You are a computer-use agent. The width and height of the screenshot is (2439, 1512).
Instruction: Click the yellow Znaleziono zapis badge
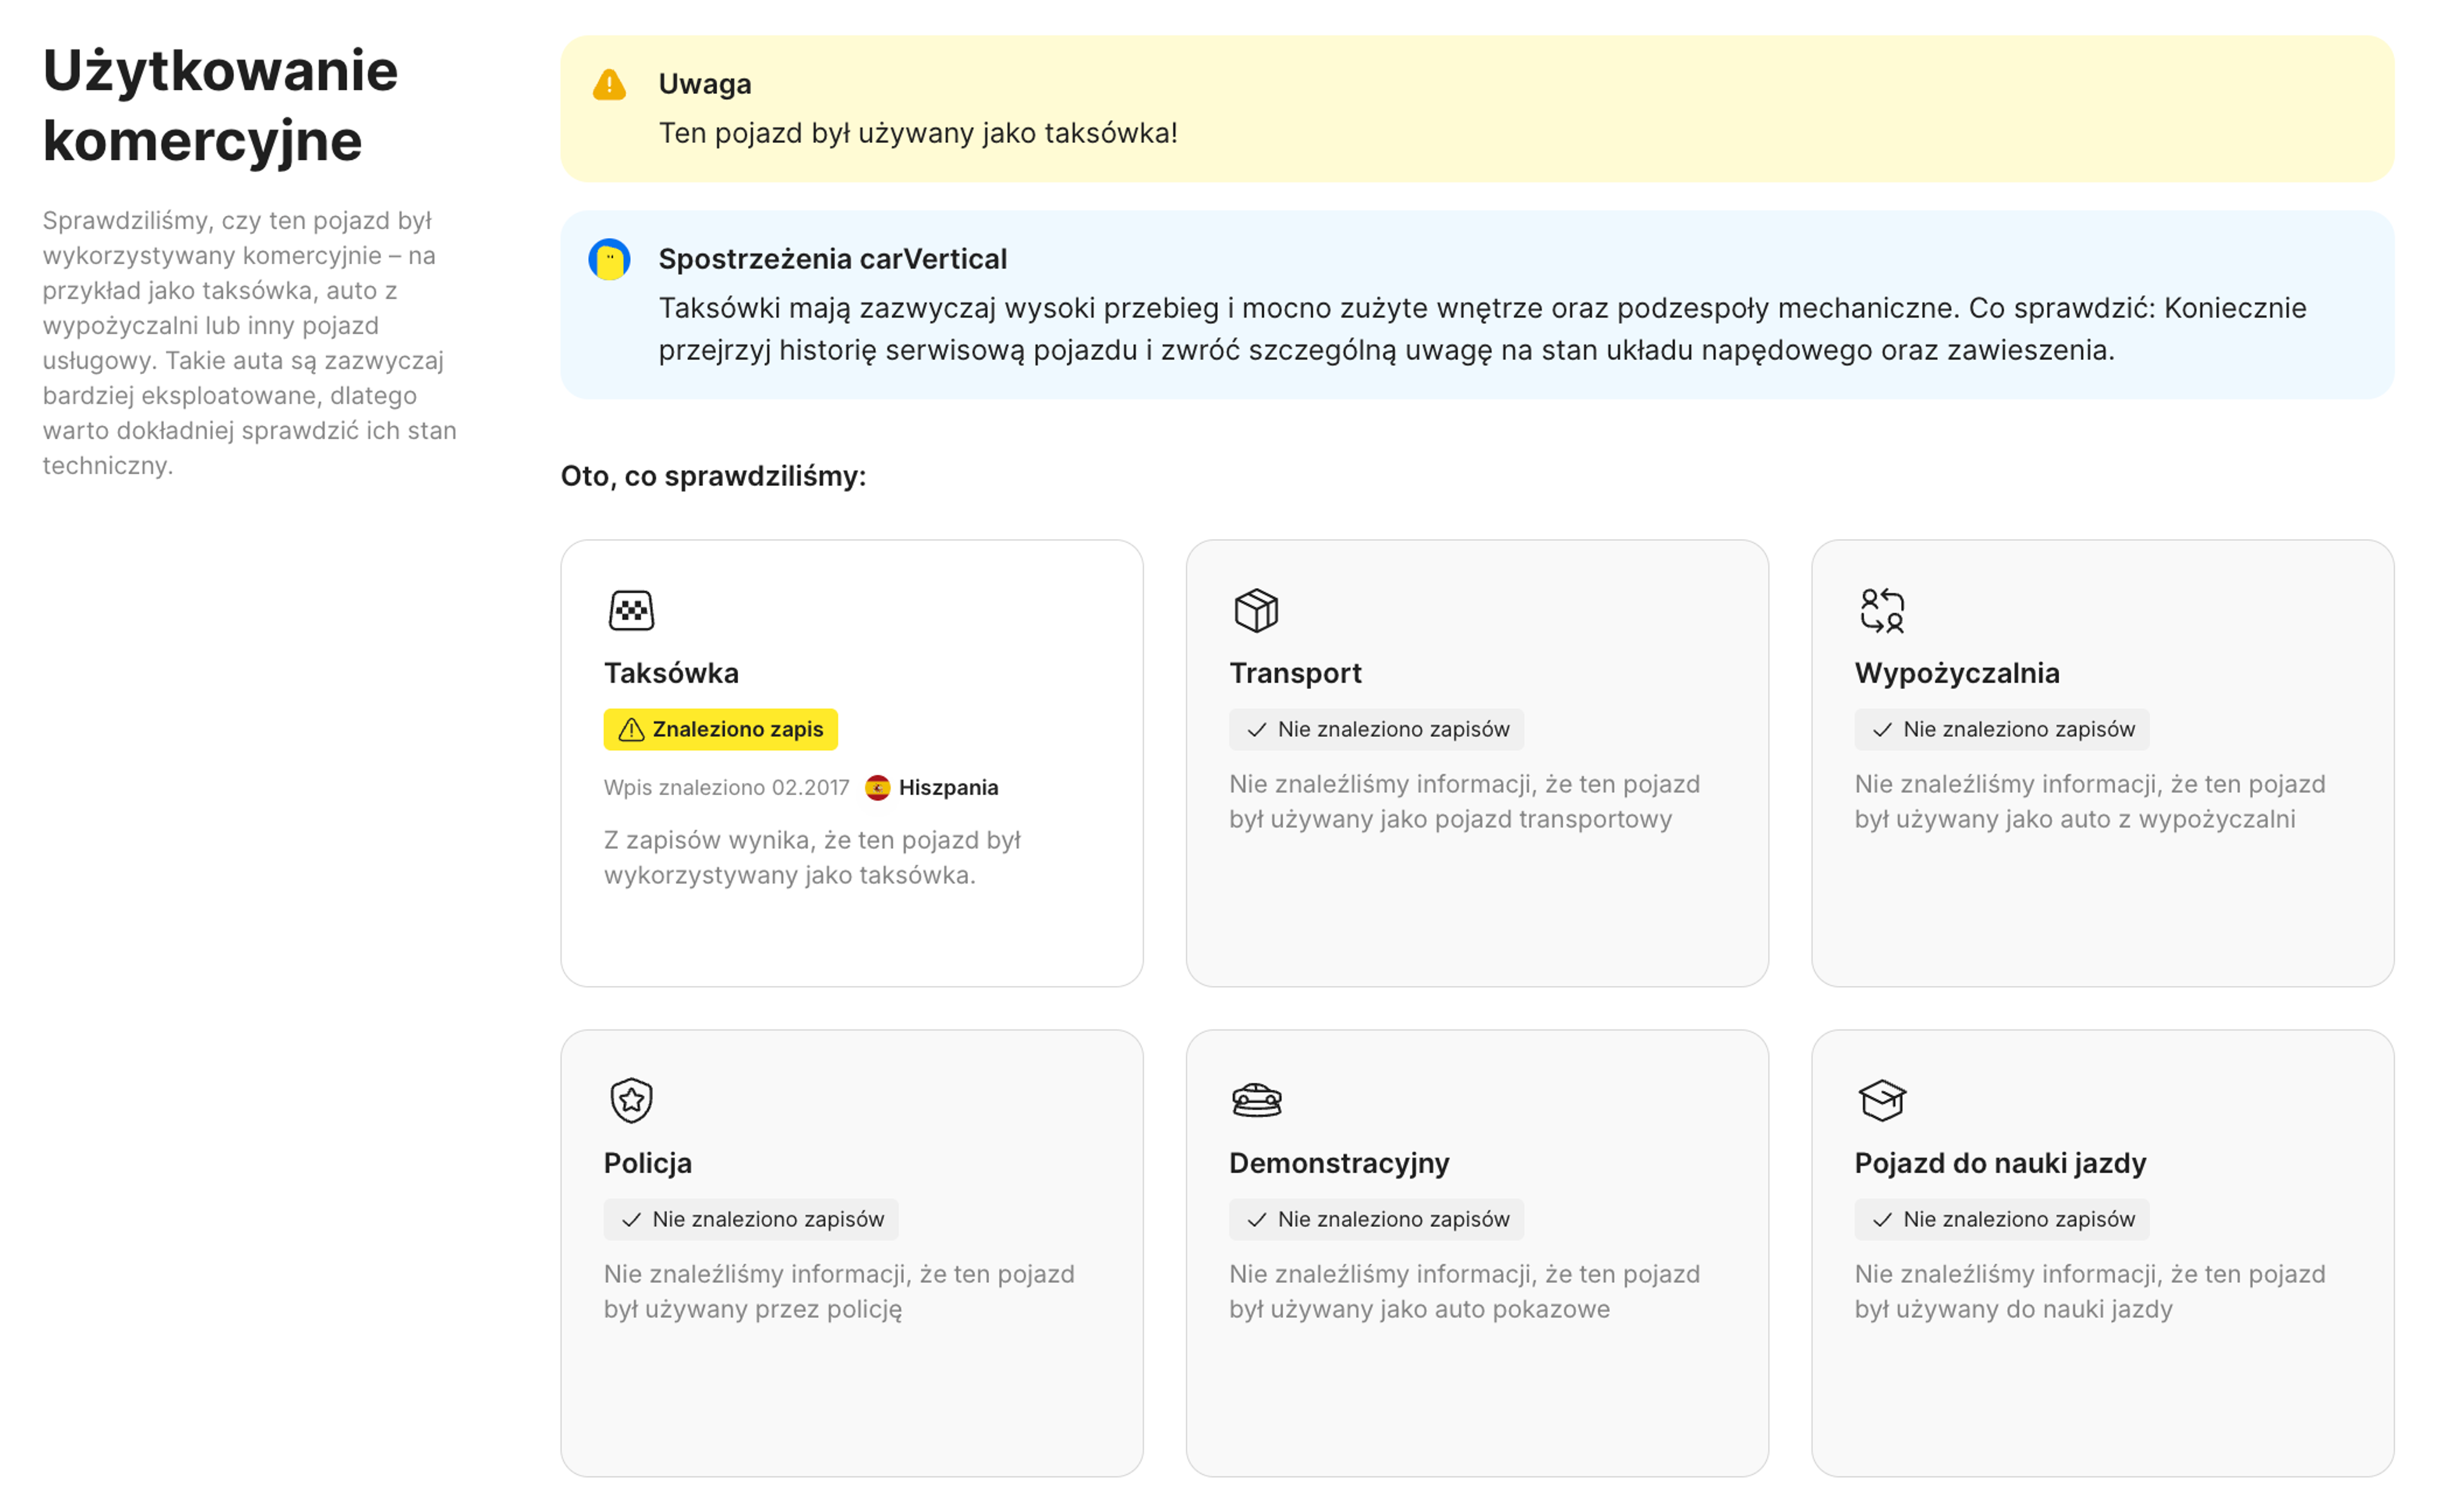[720, 729]
